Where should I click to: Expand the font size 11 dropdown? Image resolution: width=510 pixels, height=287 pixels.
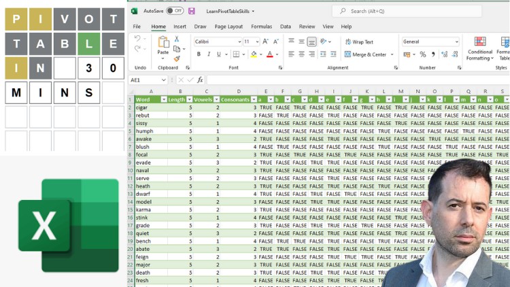point(257,41)
